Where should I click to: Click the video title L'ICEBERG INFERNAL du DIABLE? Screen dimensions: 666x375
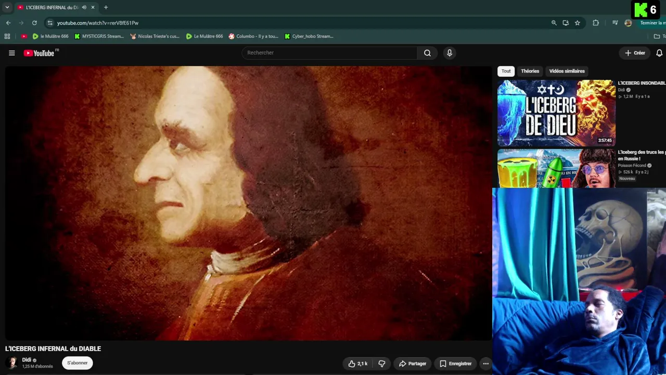(53, 349)
